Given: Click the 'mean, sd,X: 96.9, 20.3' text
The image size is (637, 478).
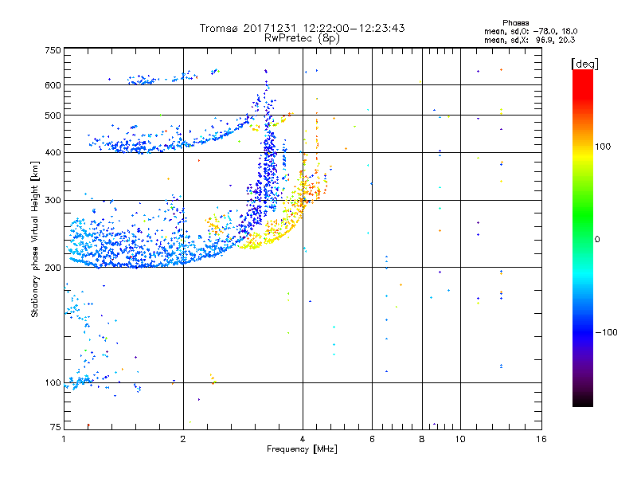Looking at the screenshot, I should (530, 40).
